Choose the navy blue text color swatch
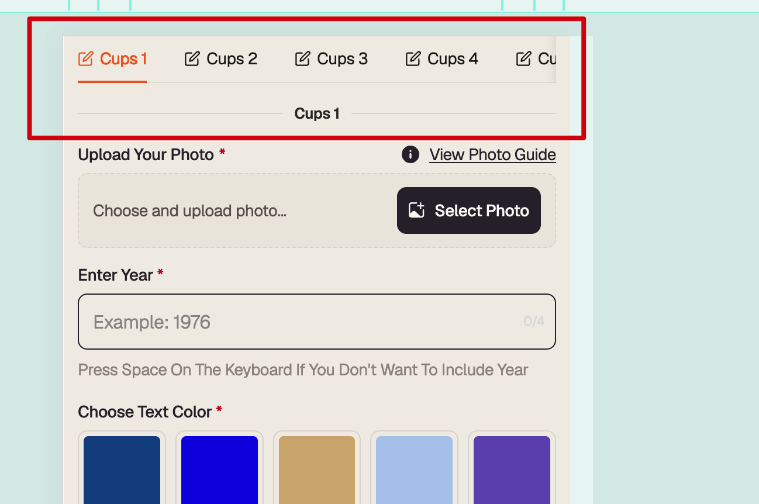 click(x=122, y=470)
